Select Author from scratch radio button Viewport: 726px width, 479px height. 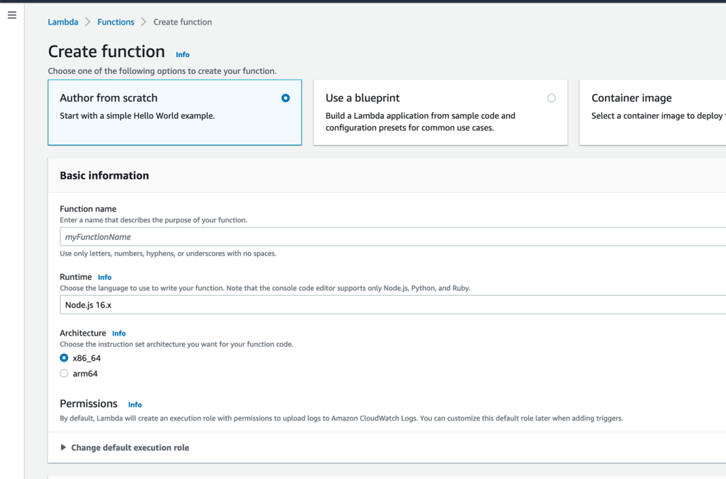point(286,98)
